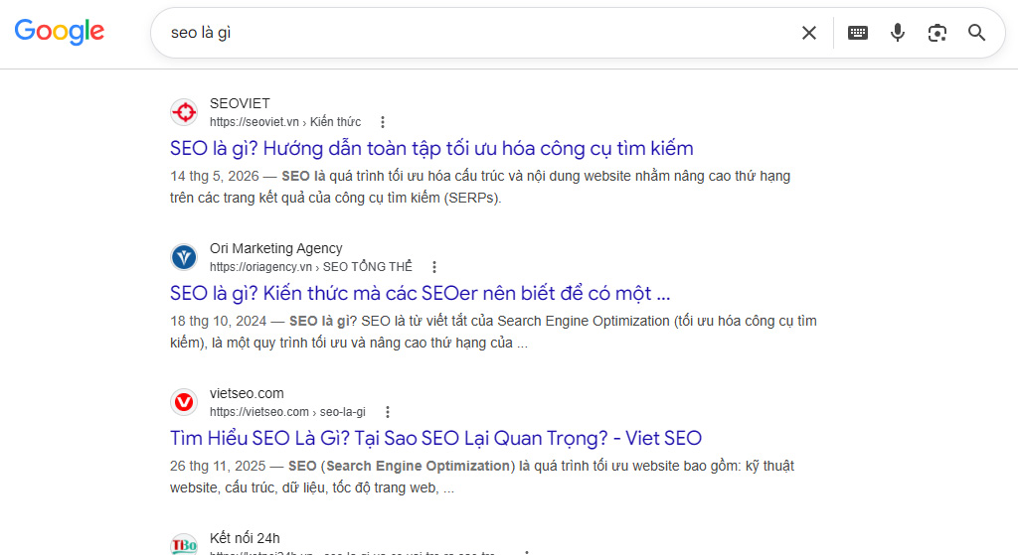
Task: Open search by image camera icon
Action: coord(936,33)
